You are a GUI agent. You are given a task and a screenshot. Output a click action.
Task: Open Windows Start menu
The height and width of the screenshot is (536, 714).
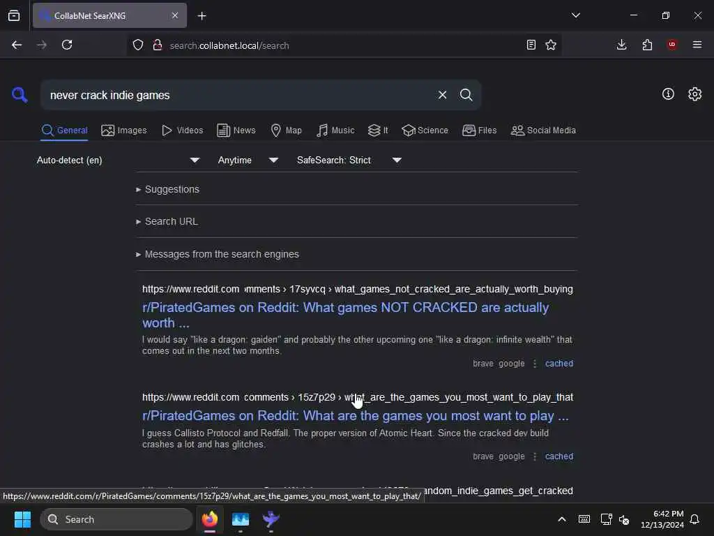[22, 519]
